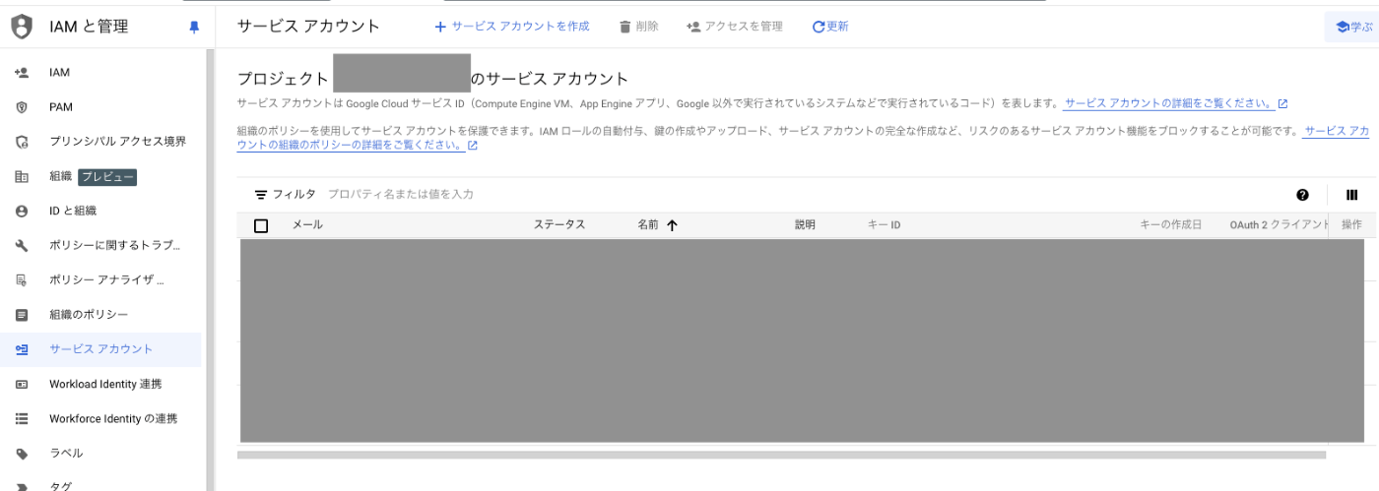Click the 組織のポリシー document icon
The image size is (1379, 491).
point(22,315)
